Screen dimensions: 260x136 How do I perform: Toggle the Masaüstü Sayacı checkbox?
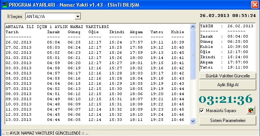click(x=202, y=111)
